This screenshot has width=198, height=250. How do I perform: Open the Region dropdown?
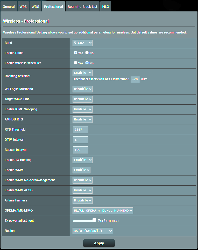pyautogui.click(x=93, y=231)
